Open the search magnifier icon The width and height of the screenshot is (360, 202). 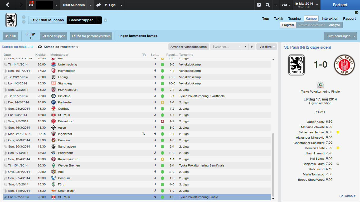coord(268,5)
